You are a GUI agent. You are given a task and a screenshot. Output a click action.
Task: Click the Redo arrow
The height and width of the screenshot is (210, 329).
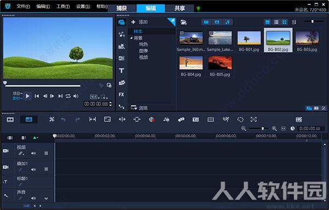click(78, 120)
